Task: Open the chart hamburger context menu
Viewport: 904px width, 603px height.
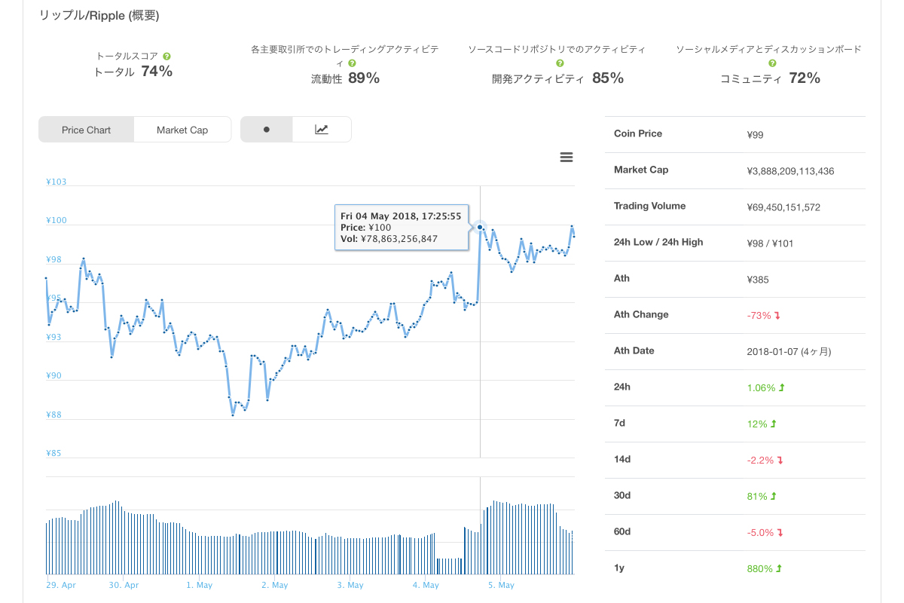Action: 567,158
